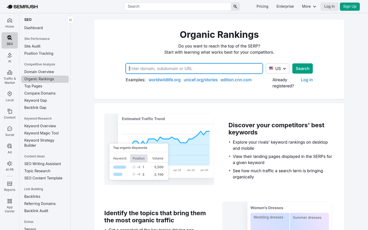This screenshot has width=368, height=230.
Task: Click the Sign Up button
Action: pos(350,6)
